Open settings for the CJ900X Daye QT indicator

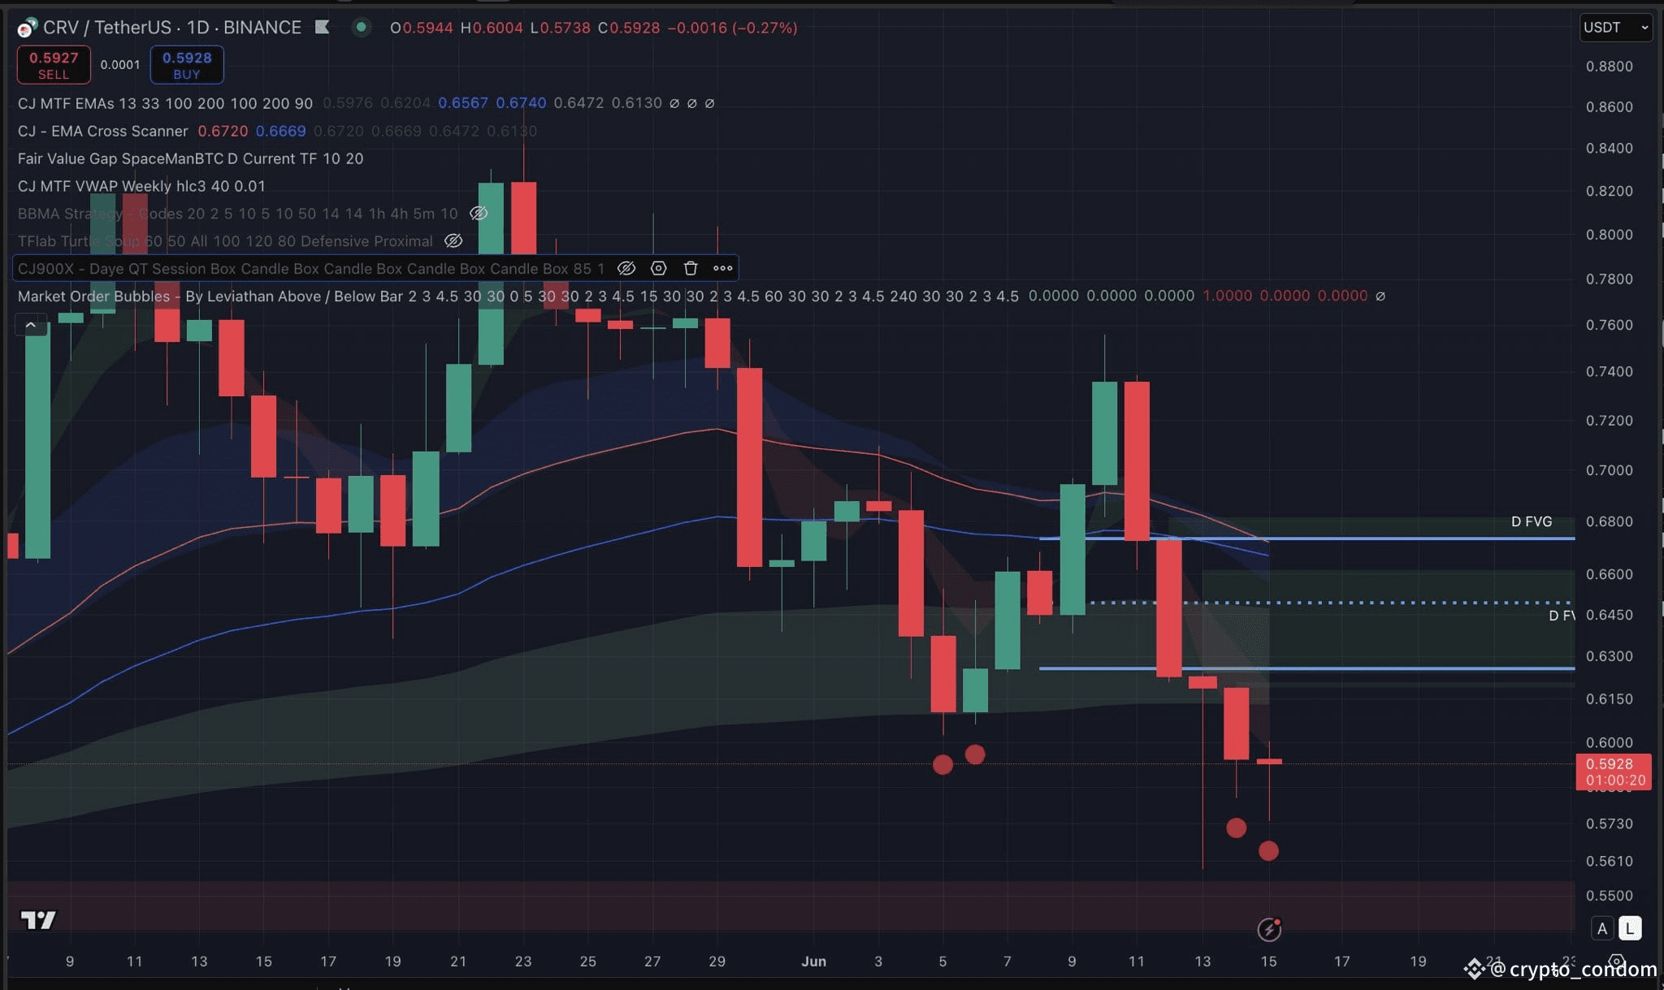658,268
